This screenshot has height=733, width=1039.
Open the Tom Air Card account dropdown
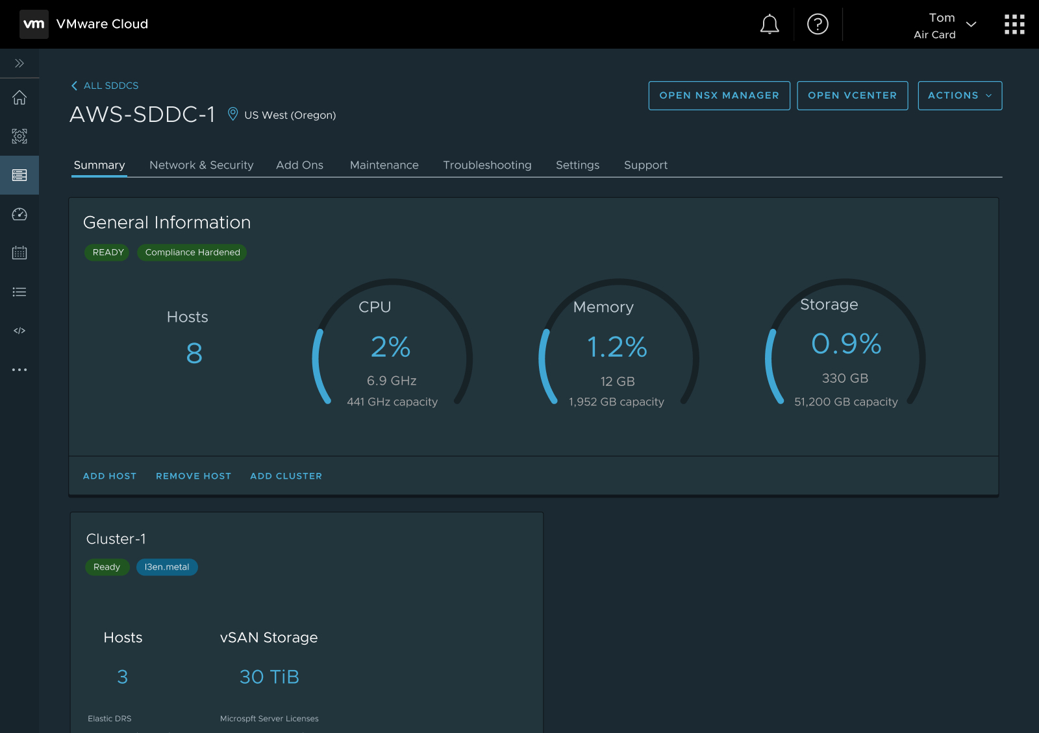coord(945,25)
